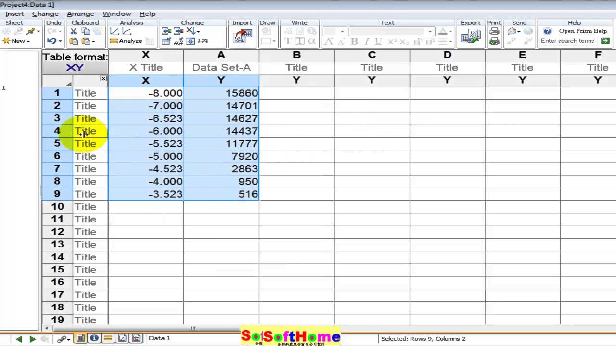Viewport: 616px width, 346px height.
Task: Switch to the data table view icon
Action: click(81, 338)
